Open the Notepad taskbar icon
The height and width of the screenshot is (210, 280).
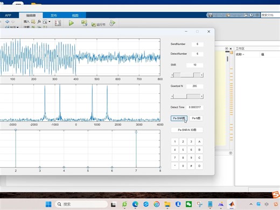pos(210,204)
